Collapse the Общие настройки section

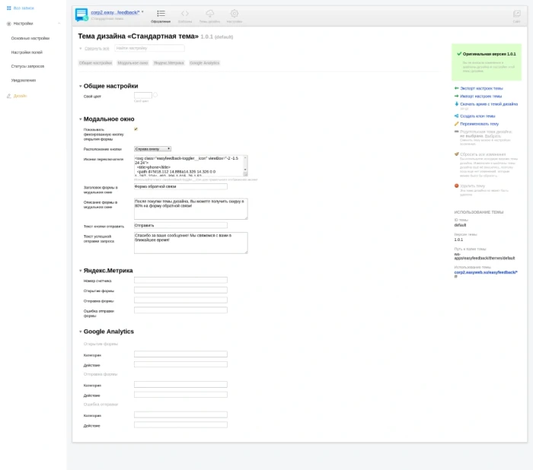coord(81,86)
